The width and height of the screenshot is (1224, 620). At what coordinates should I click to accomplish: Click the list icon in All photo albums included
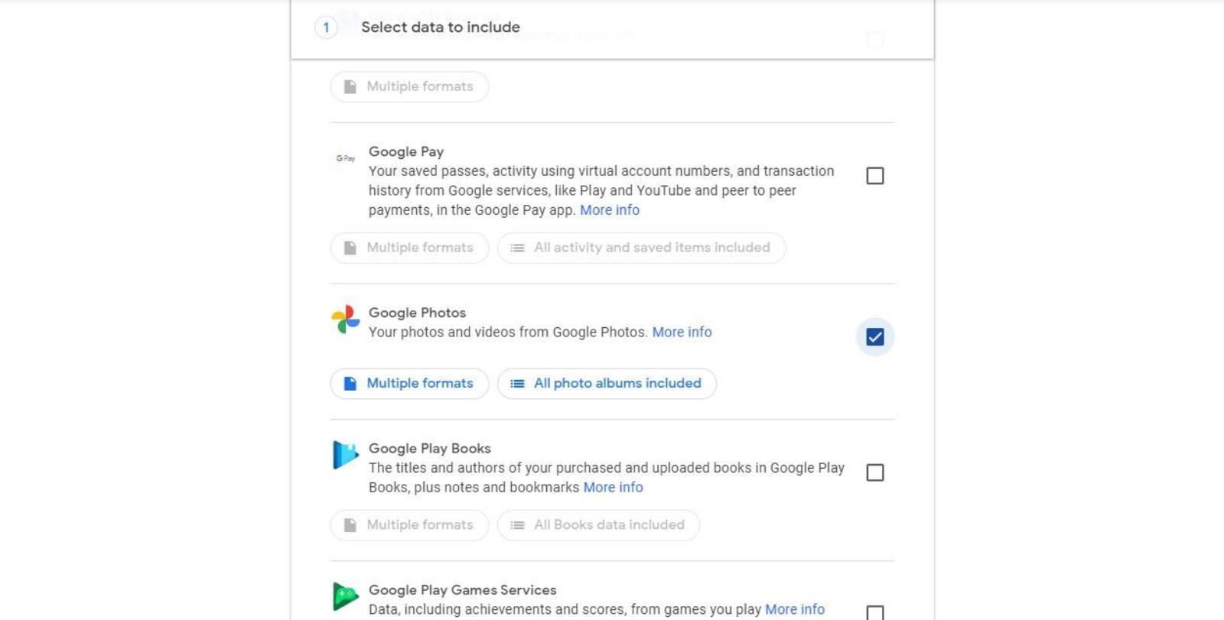click(517, 383)
